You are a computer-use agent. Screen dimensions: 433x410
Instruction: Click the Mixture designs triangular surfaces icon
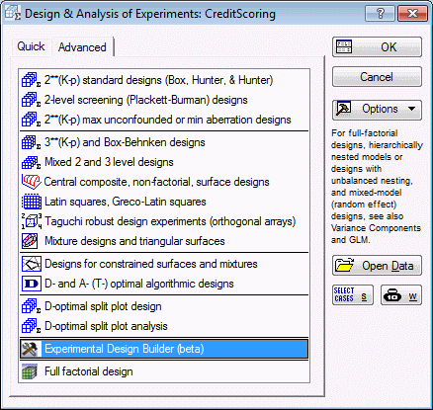30,241
